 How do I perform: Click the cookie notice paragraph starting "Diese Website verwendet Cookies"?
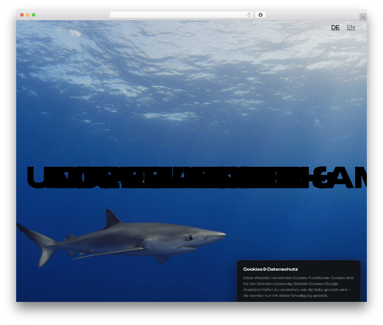click(298, 287)
